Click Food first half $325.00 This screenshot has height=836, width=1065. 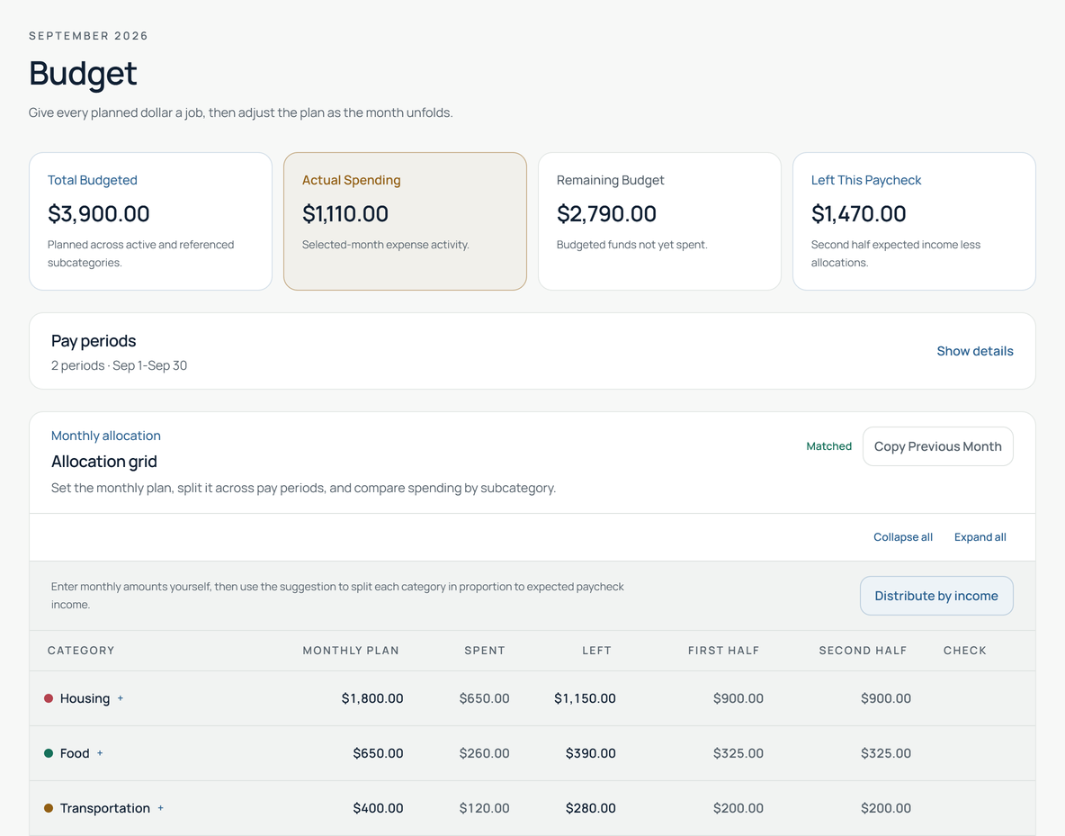[x=738, y=753]
